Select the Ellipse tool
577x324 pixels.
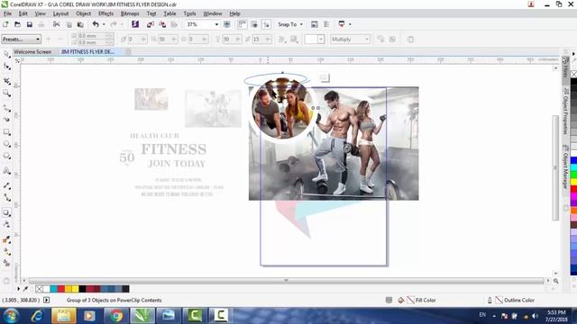(x=6, y=144)
